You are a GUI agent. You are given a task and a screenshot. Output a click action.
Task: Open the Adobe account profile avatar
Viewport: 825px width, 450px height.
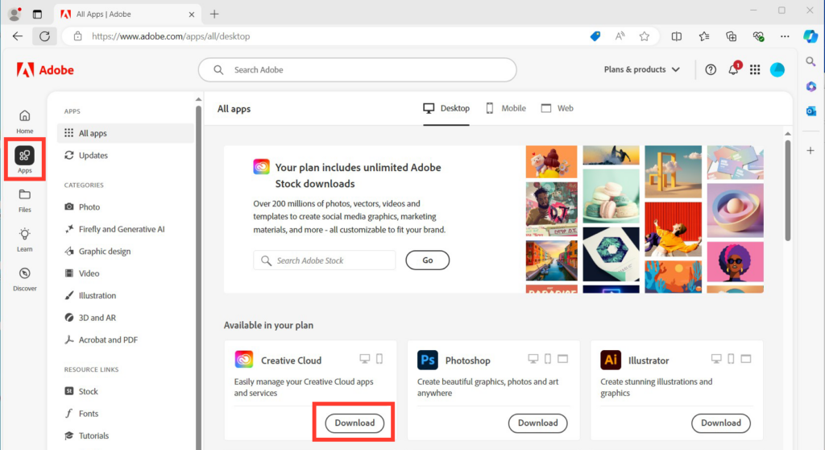click(777, 70)
